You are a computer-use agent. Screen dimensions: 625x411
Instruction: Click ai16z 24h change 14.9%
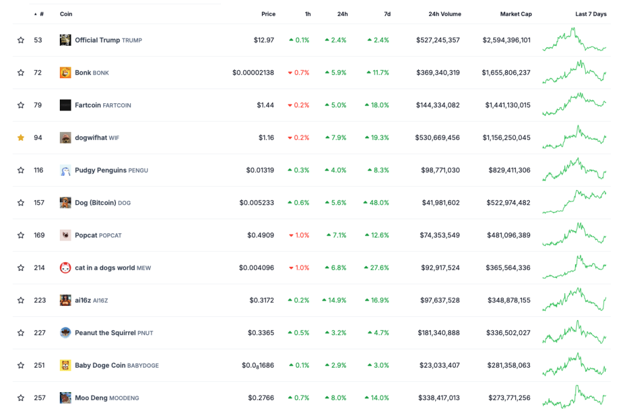(334, 300)
